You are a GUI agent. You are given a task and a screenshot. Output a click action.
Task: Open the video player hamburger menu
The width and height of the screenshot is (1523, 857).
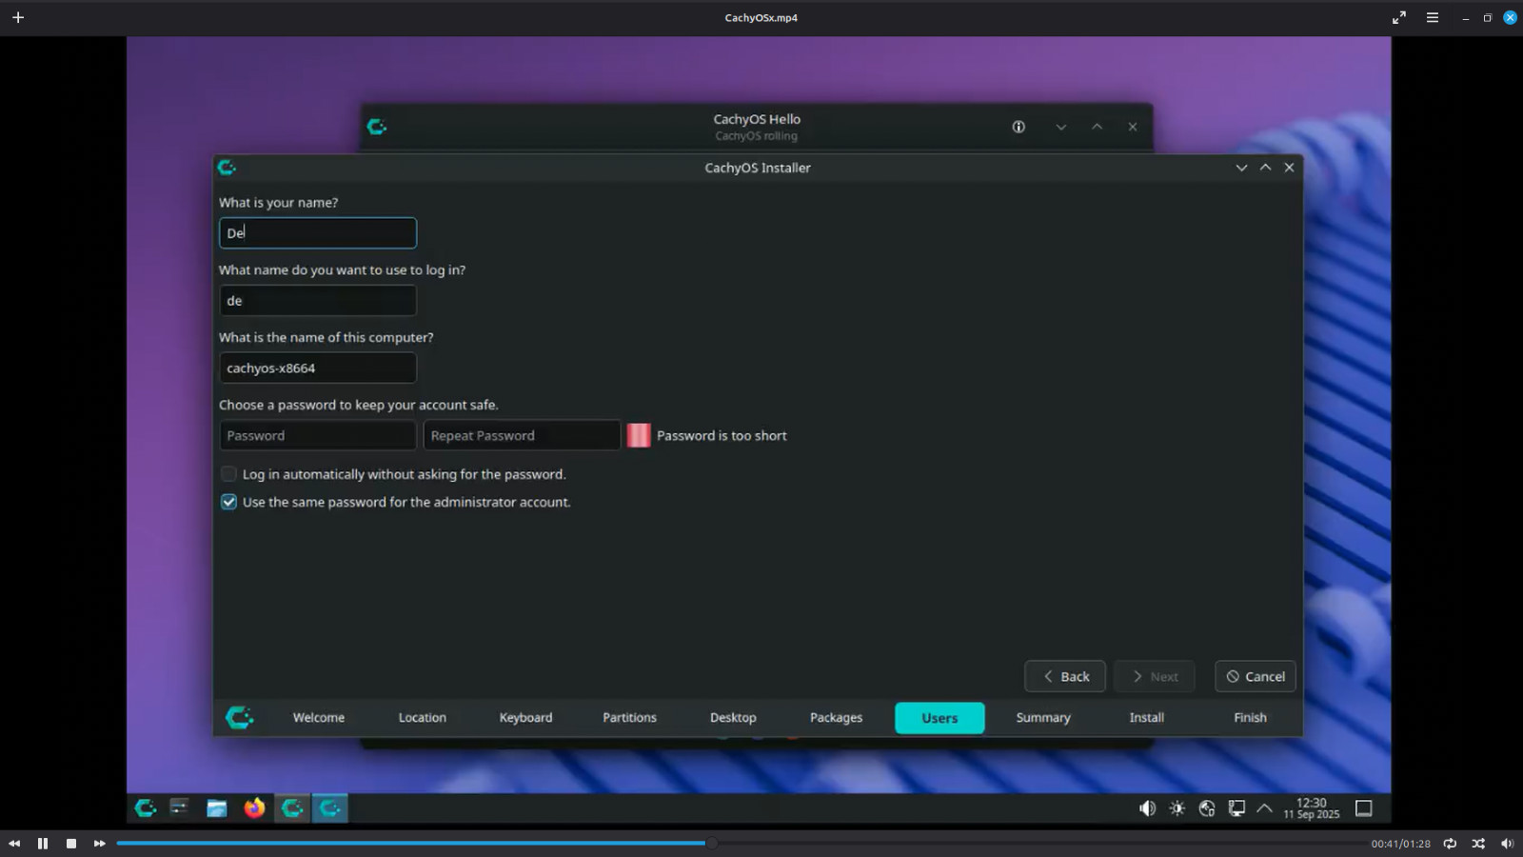pos(1433,17)
